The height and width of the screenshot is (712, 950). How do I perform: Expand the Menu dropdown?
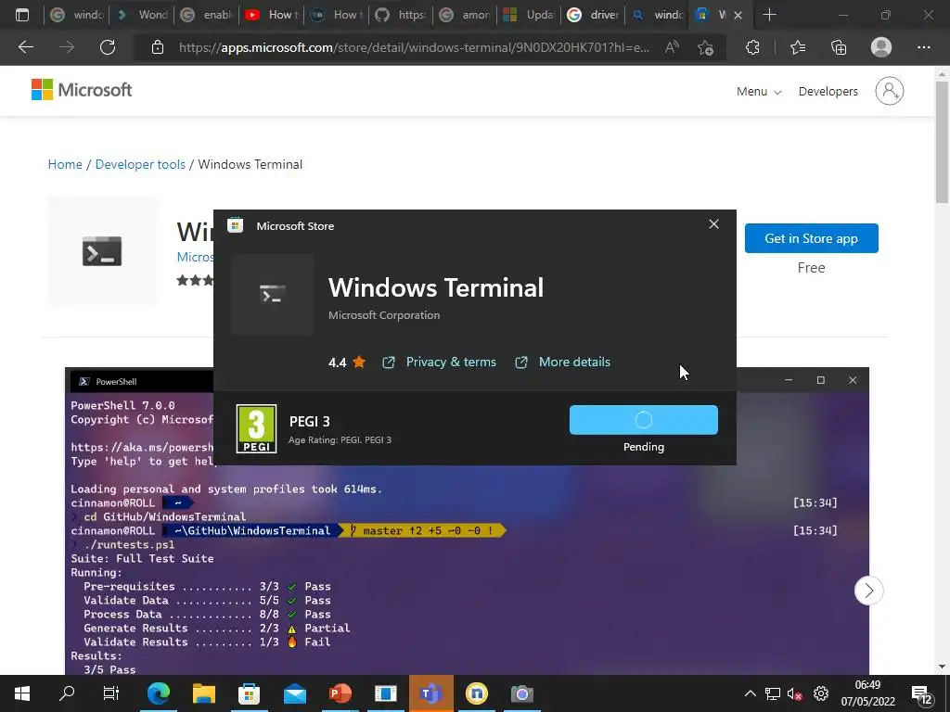(759, 92)
